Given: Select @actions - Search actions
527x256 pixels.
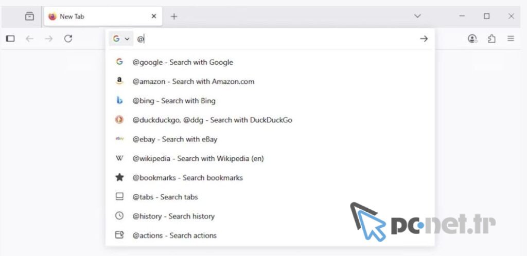Looking at the screenshot, I should click(x=270, y=235).
